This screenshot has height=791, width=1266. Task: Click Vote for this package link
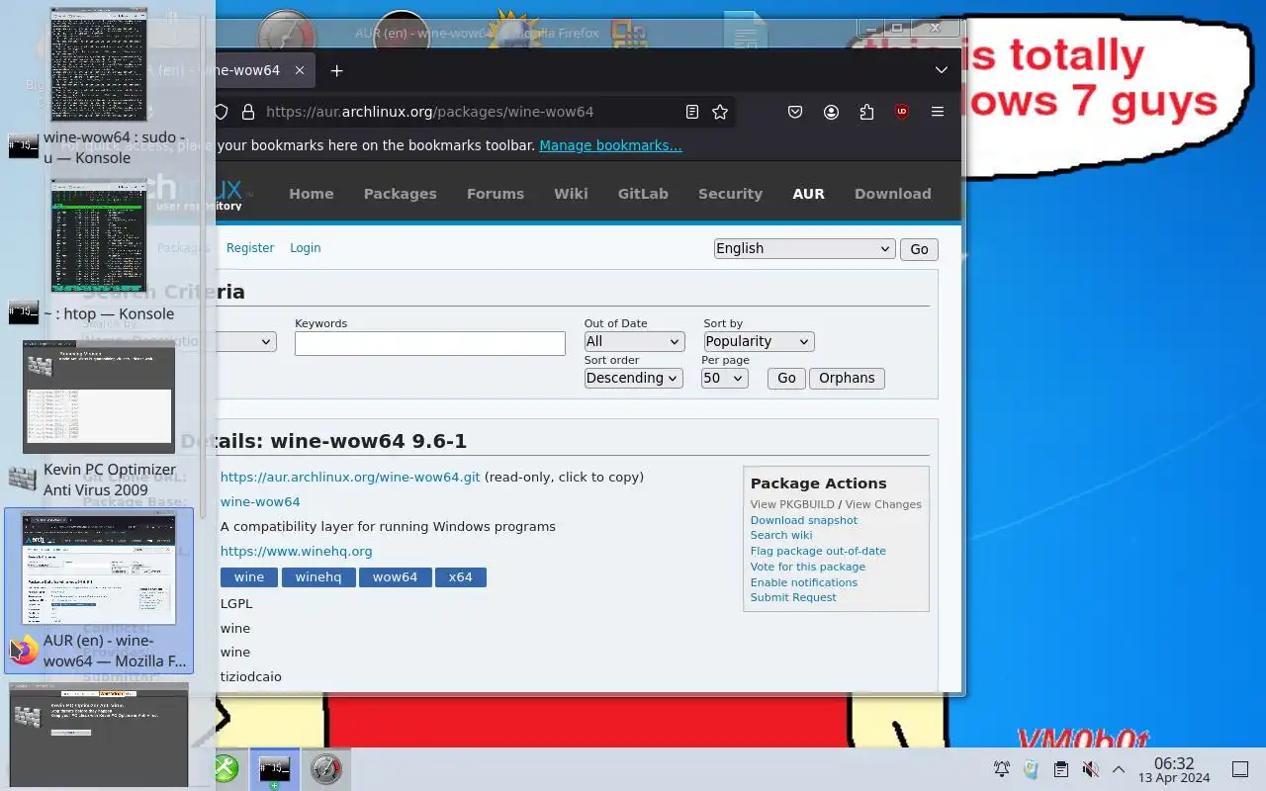click(x=808, y=567)
